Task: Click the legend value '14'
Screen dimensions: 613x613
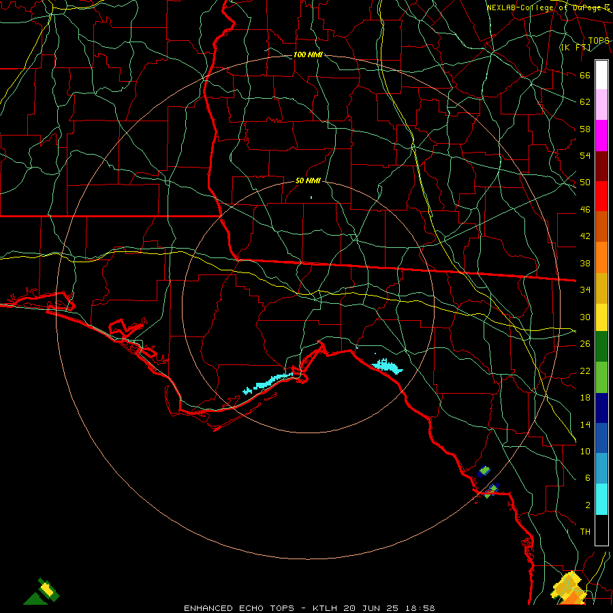Action: (x=585, y=424)
